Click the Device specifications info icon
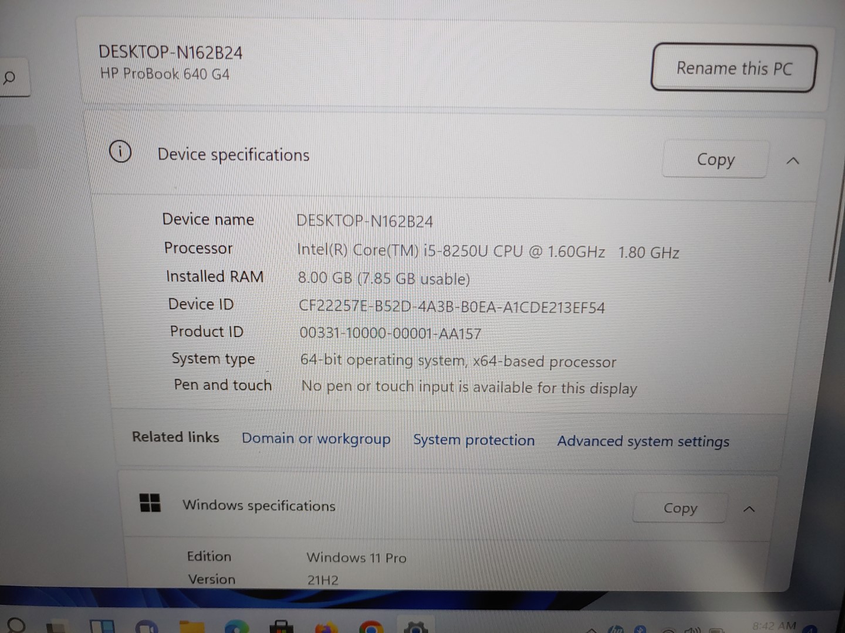The image size is (845, 633). [120, 152]
